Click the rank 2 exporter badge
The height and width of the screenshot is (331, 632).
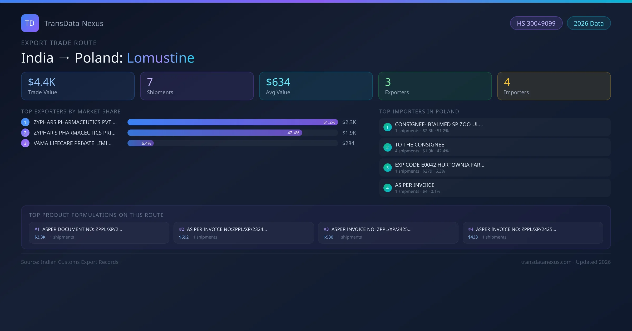25,133
